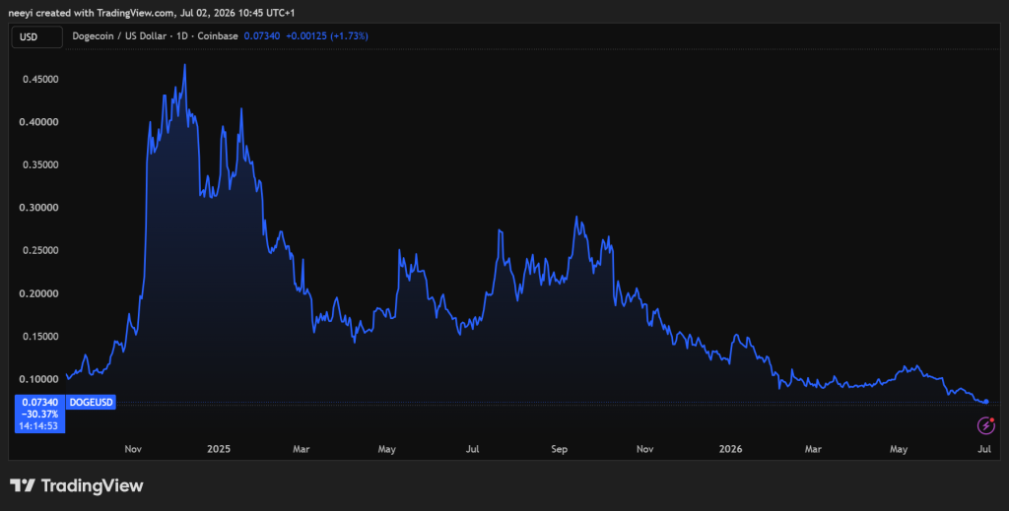Click the 2026 label on time axis
Image resolution: width=1009 pixels, height=511 pixels.
click(730, 449)
